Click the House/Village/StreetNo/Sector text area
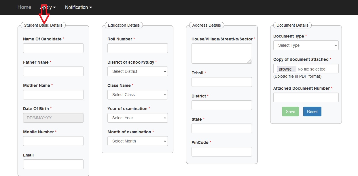 221,53
